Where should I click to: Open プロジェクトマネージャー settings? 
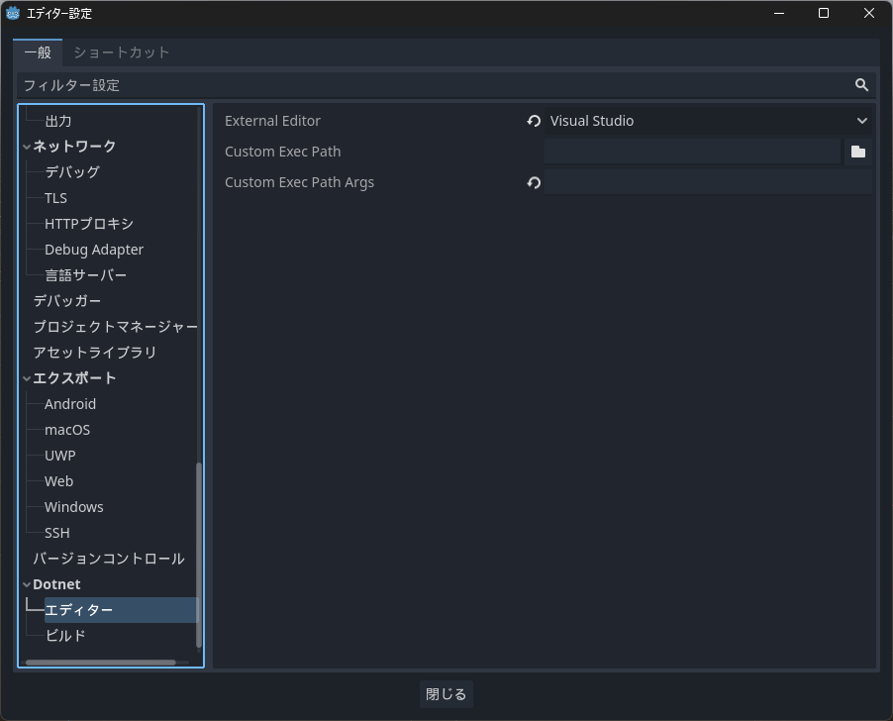point(115,326)
